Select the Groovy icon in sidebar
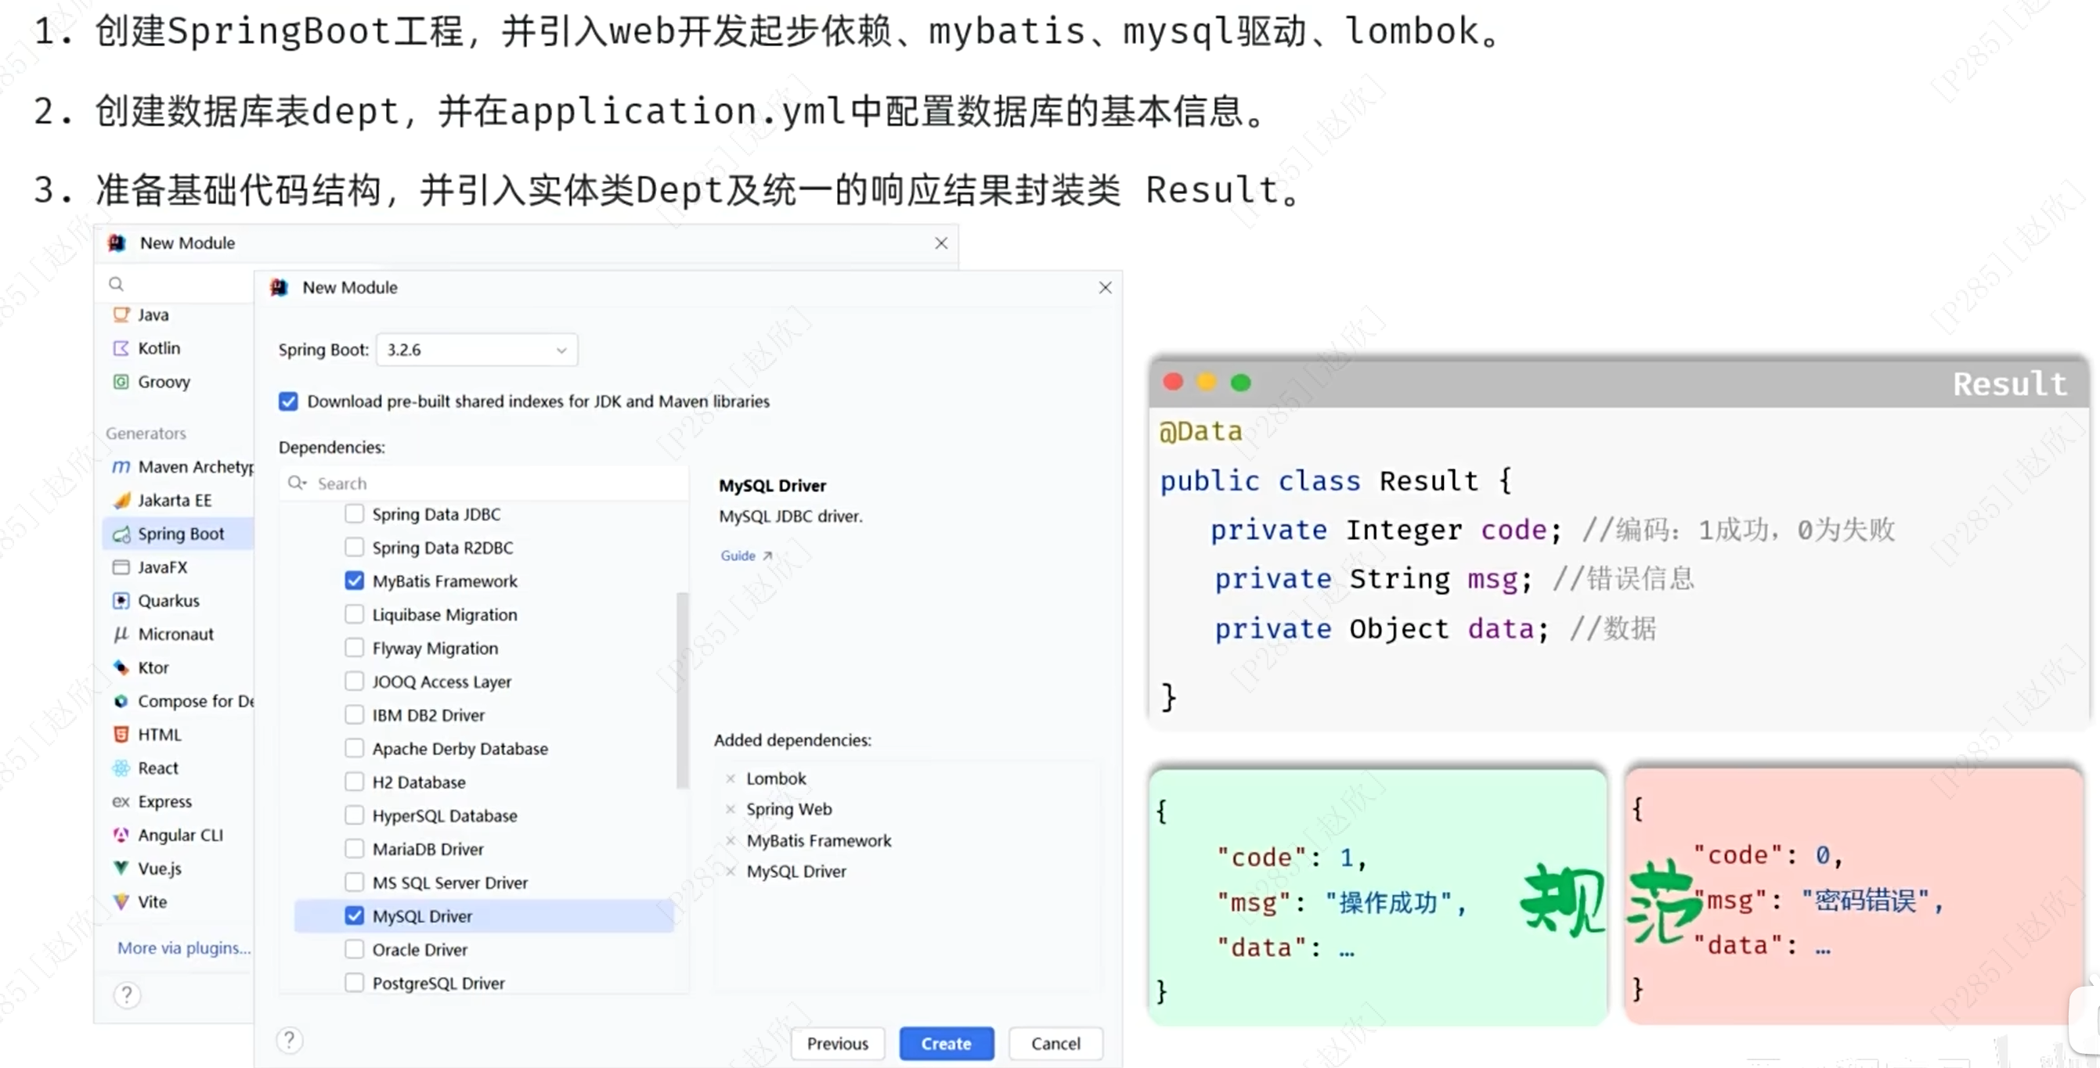Image resolution: width=2100 pixels, height=1068 pixels. [121, 381]
